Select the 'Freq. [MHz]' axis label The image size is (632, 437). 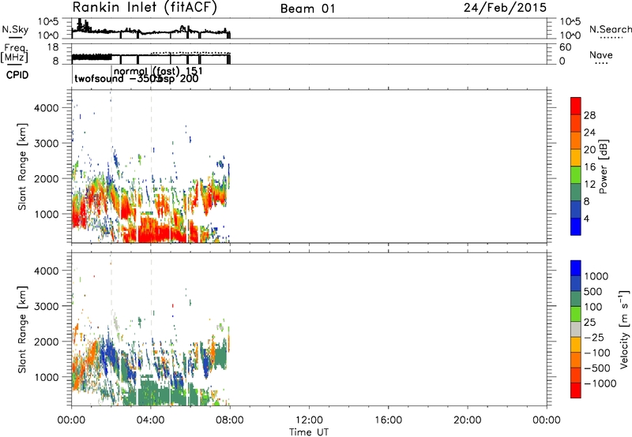tap(14, 53)
